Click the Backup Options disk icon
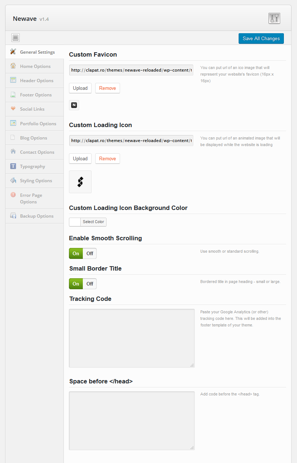 13,216
